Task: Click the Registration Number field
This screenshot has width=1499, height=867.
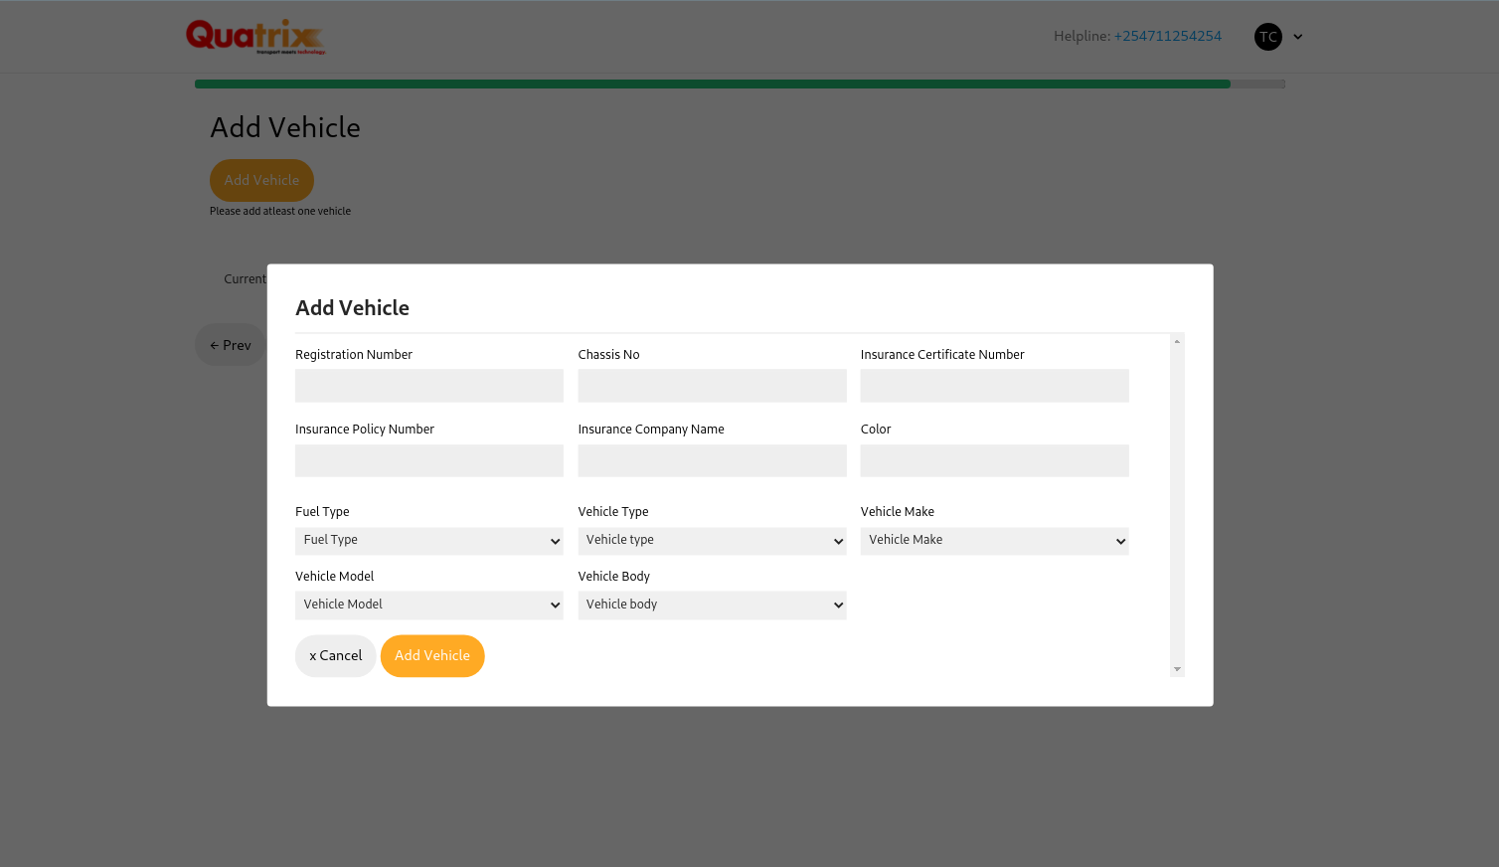Action: pyautogui.click(x=429, y=386)
